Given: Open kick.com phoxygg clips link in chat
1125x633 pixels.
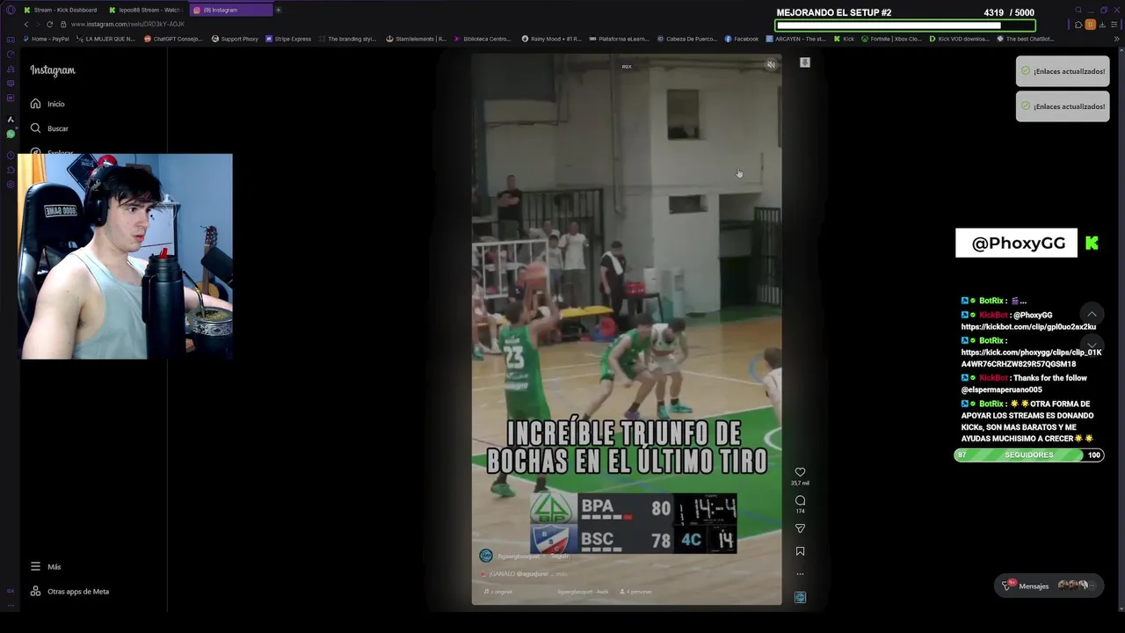Looking at the screenshot, I should 1031,358.
